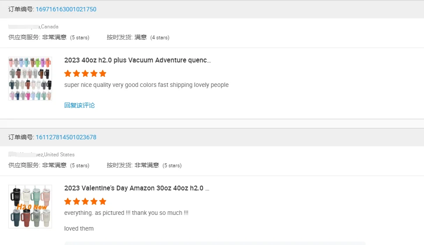The width and height of the screenshot is (424, 245).
Task: Open the 2023 40oz h2.0 plus Vacuum product title
Action: 137,60
